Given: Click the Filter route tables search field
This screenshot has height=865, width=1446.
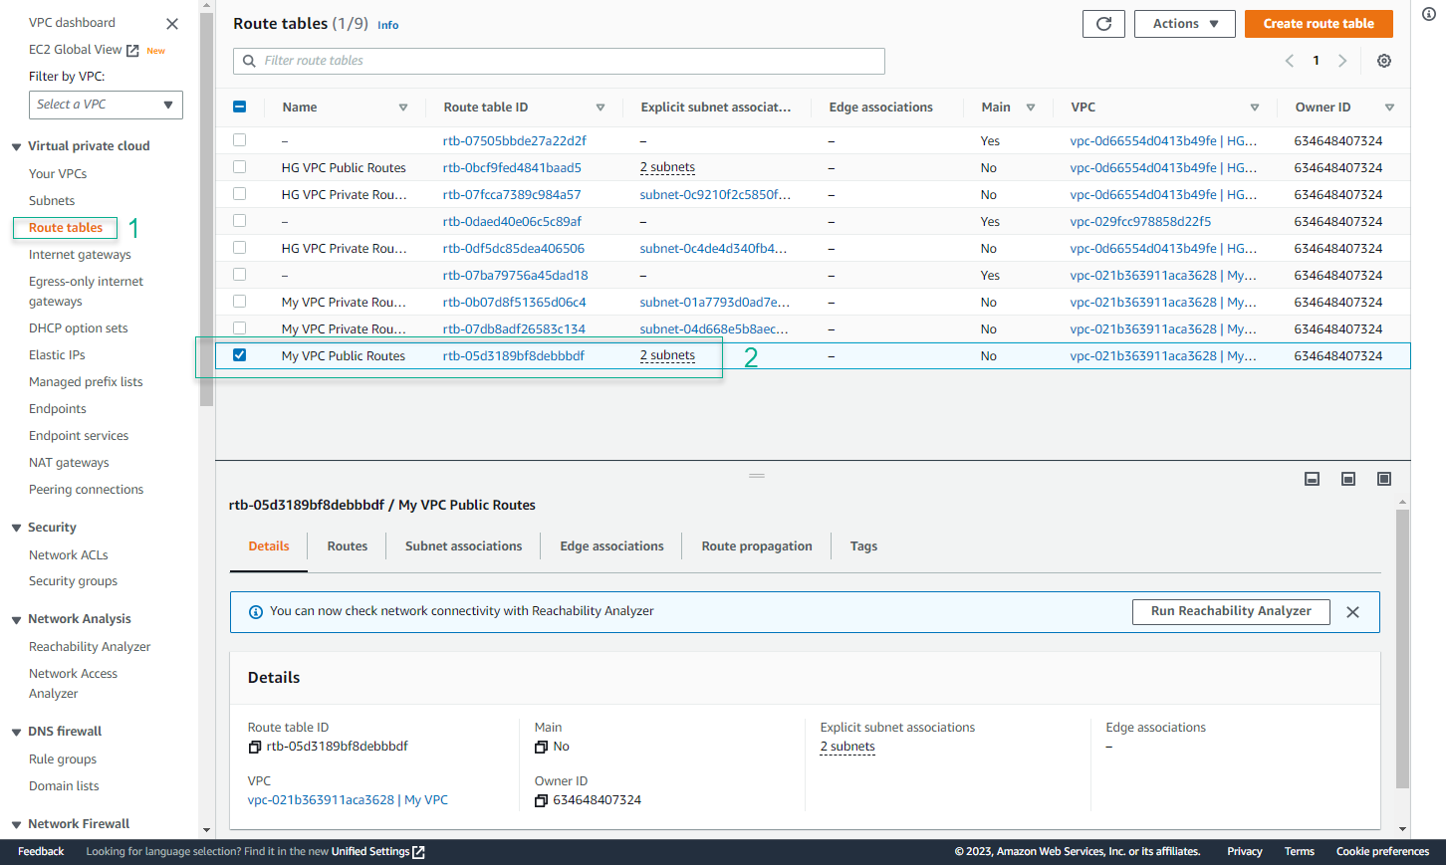Looking at the screenshot, I should tap(560, 61).
